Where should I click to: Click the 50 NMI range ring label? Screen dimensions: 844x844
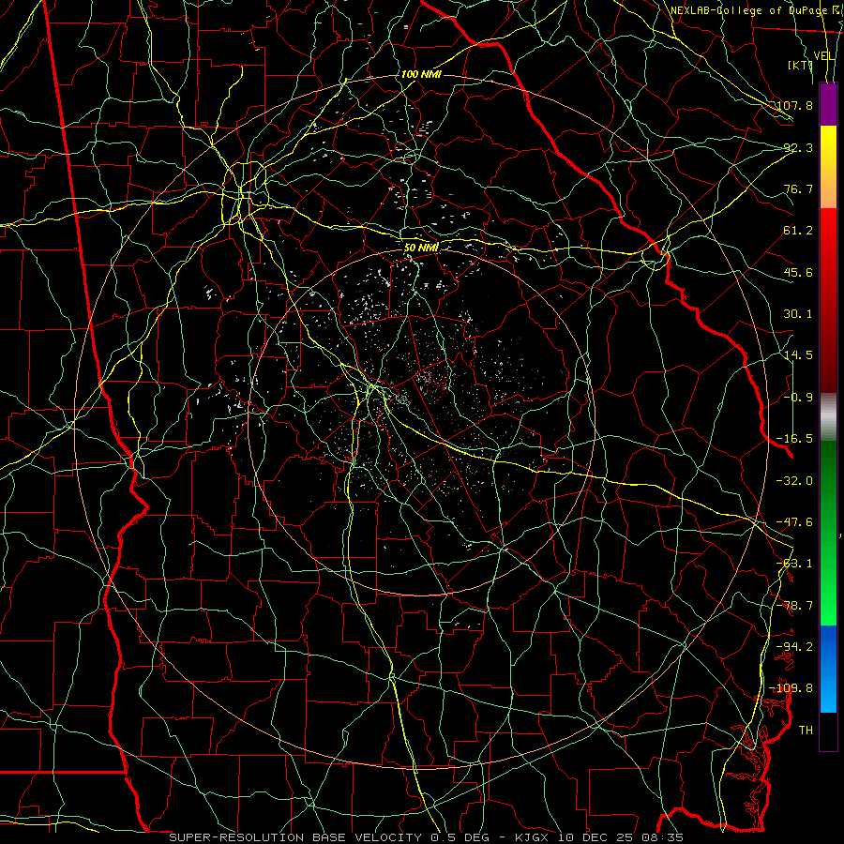coord(421,248)
